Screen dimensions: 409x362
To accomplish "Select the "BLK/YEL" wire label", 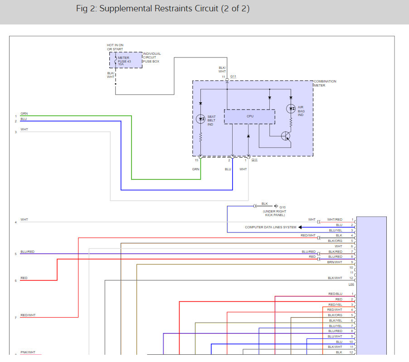I will [x=336, y=321].
